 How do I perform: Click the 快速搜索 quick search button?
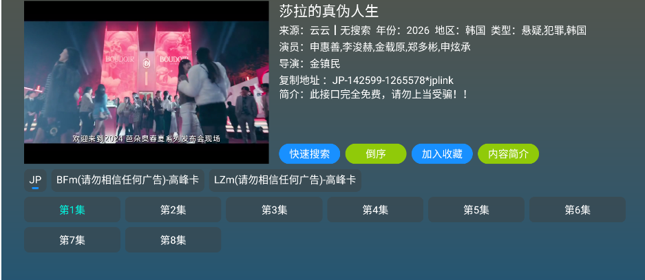tap(309, 154)
